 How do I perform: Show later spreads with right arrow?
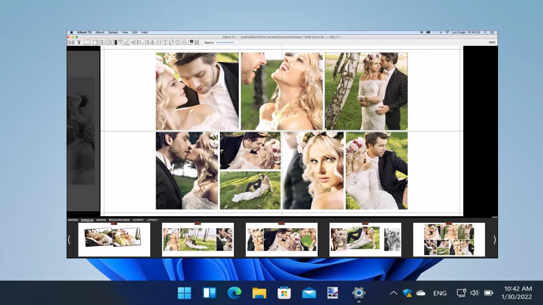click(x=494, y=240)
